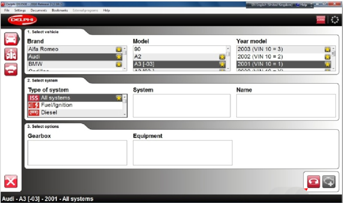
Task: Select Diesel system type
Action: [x=75, y=112]
